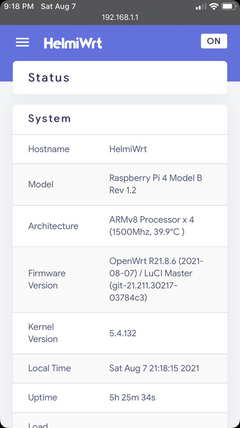Select ARMv8 Processor x 4 value
Screen dimensions: 240x428
tap(152, 226)
